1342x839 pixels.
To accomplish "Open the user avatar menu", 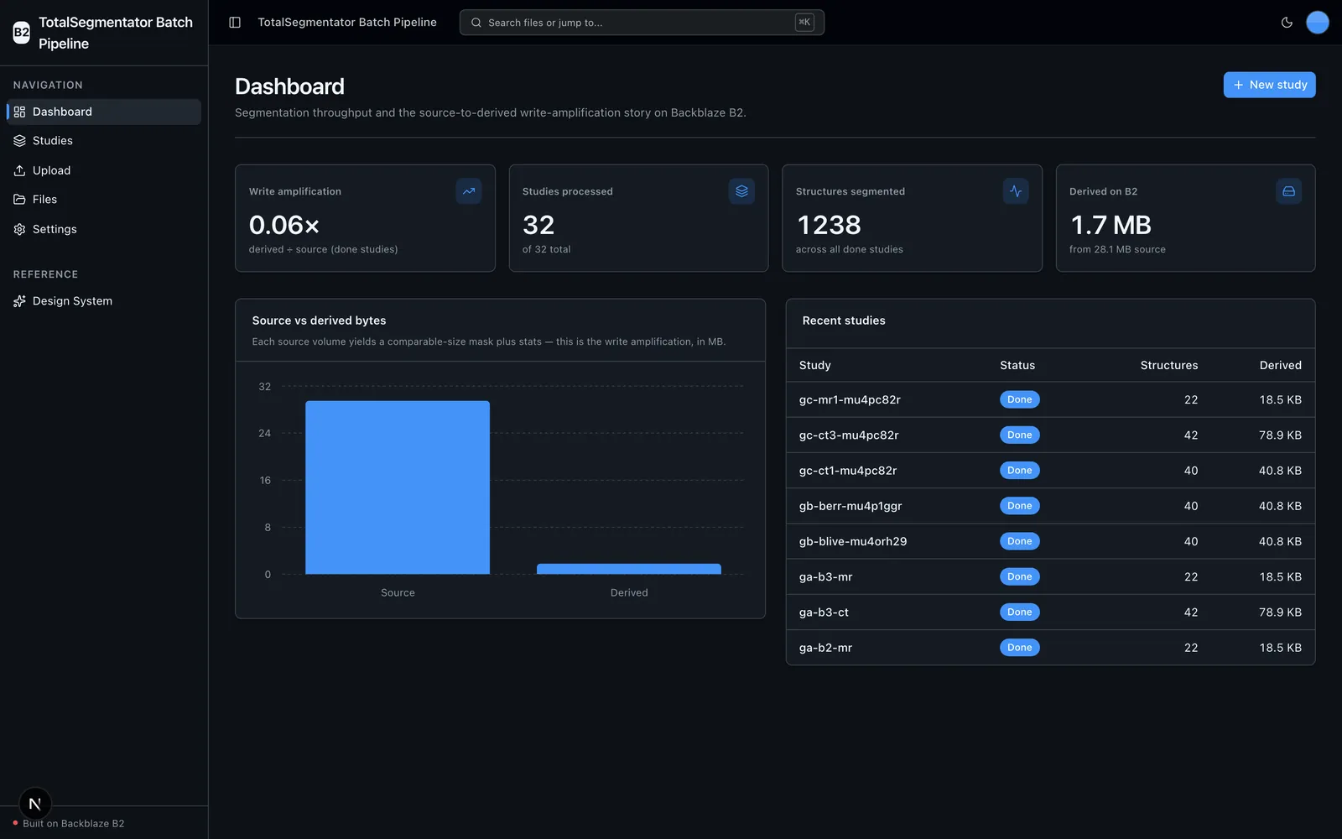I will click(x=1318, y=23).
